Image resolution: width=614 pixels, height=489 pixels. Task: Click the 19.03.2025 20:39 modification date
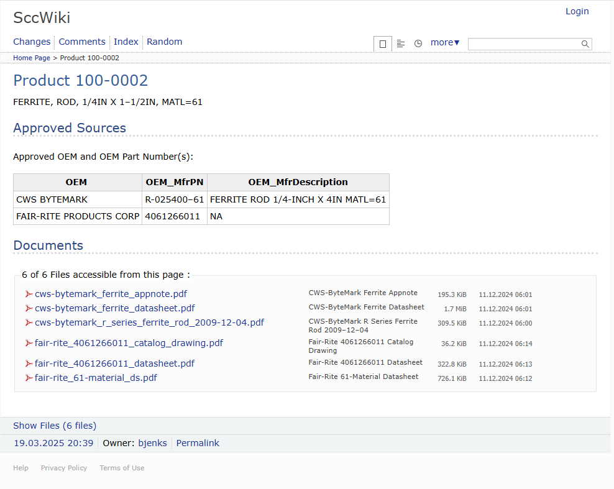pyautogui.click(x=53, y=443)
